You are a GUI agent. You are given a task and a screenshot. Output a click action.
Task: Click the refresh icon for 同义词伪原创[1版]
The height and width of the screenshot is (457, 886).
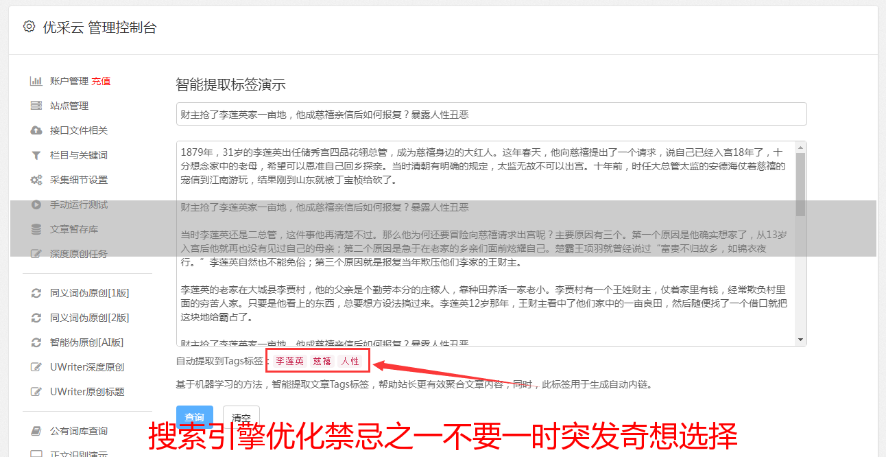36,293
